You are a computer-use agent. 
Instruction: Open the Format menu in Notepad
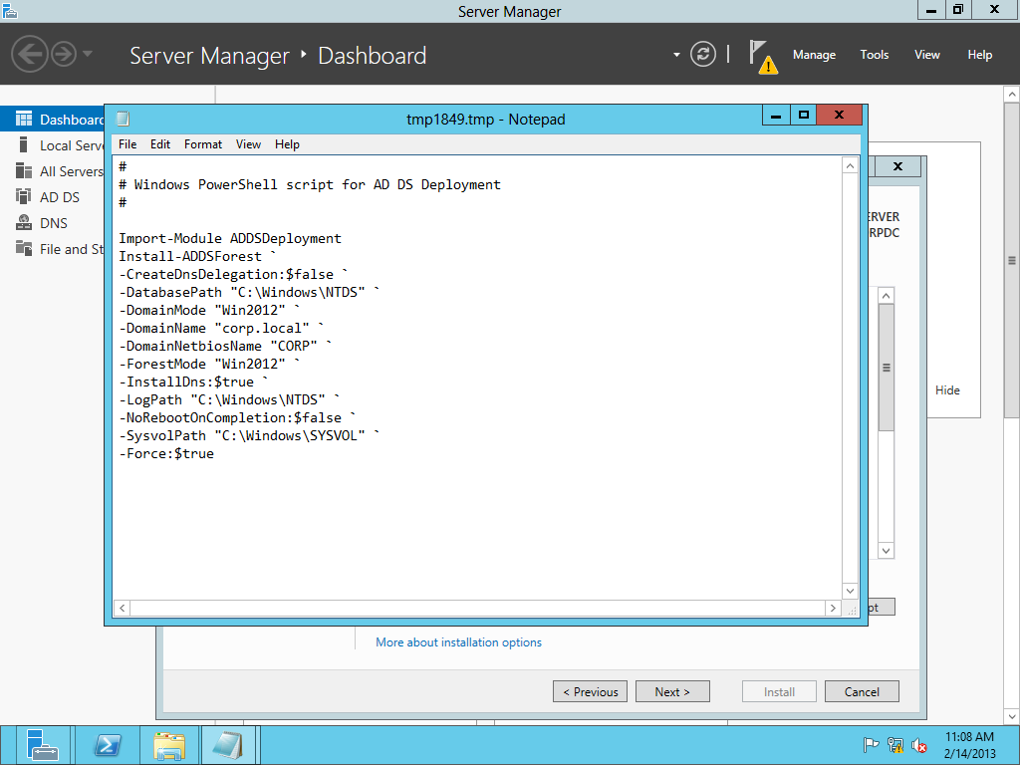(x=203, y=144)
